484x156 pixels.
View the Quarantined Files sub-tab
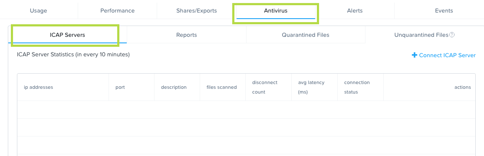click(x=306, y=35)
